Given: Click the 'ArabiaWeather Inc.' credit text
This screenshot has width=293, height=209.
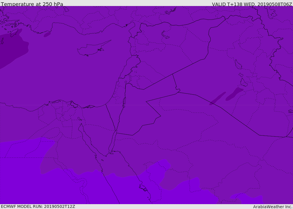Looking at the screenshot, I should pos(273,207).
